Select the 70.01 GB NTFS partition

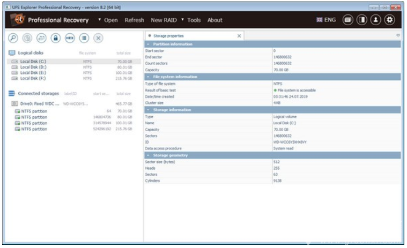[x=74, y=111]
